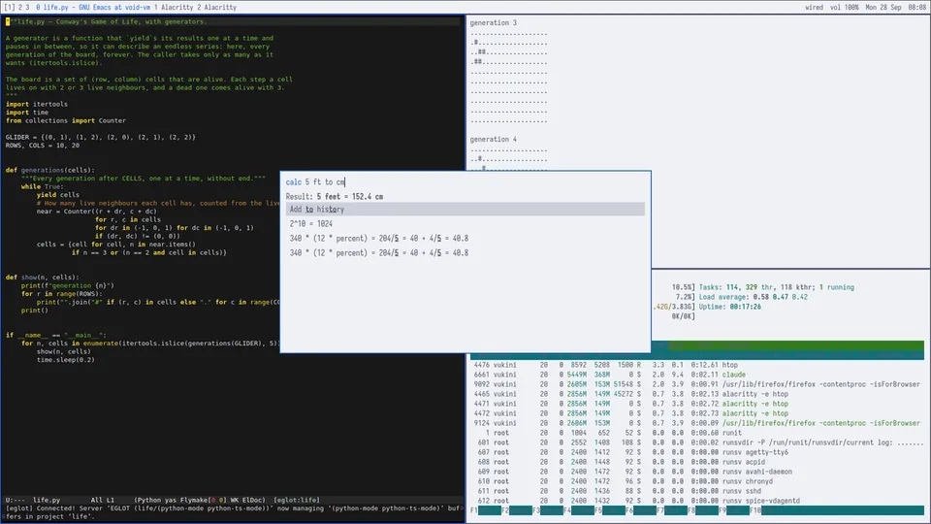
Task: Click the Flymake[0 0] indicator in mode line
Action: 203,501
